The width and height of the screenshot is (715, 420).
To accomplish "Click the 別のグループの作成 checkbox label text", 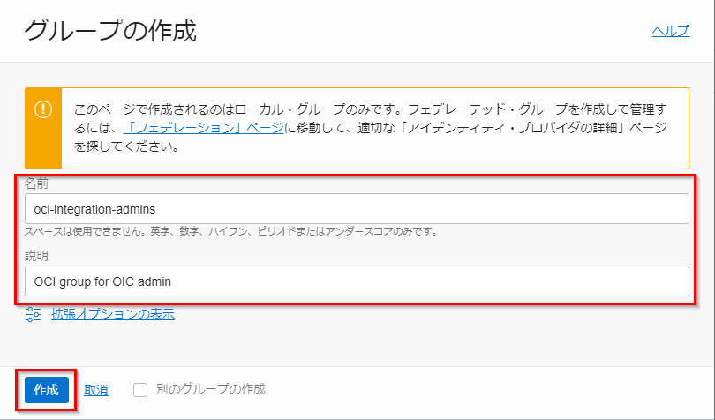I will (x=210, y=389).
